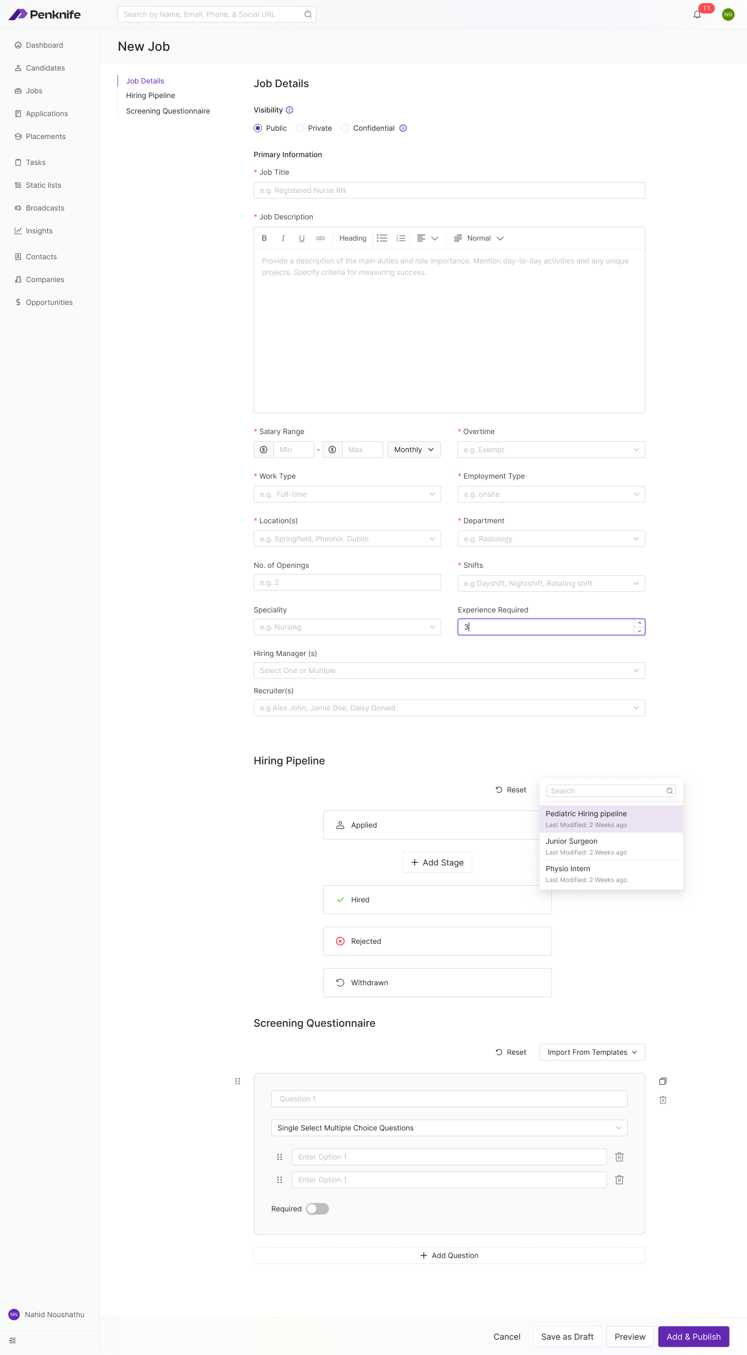Delete the first Enter Option row
Viewport: 747px width, 1355px height.
click(619, 1157)
